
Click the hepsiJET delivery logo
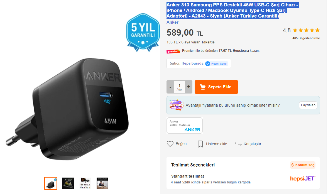click(302, 178)
